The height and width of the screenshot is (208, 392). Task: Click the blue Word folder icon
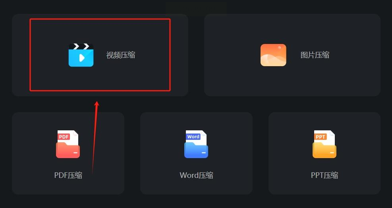pyautogui.click(x=196, y=144)
